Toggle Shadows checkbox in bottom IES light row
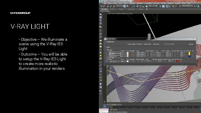 138,61
